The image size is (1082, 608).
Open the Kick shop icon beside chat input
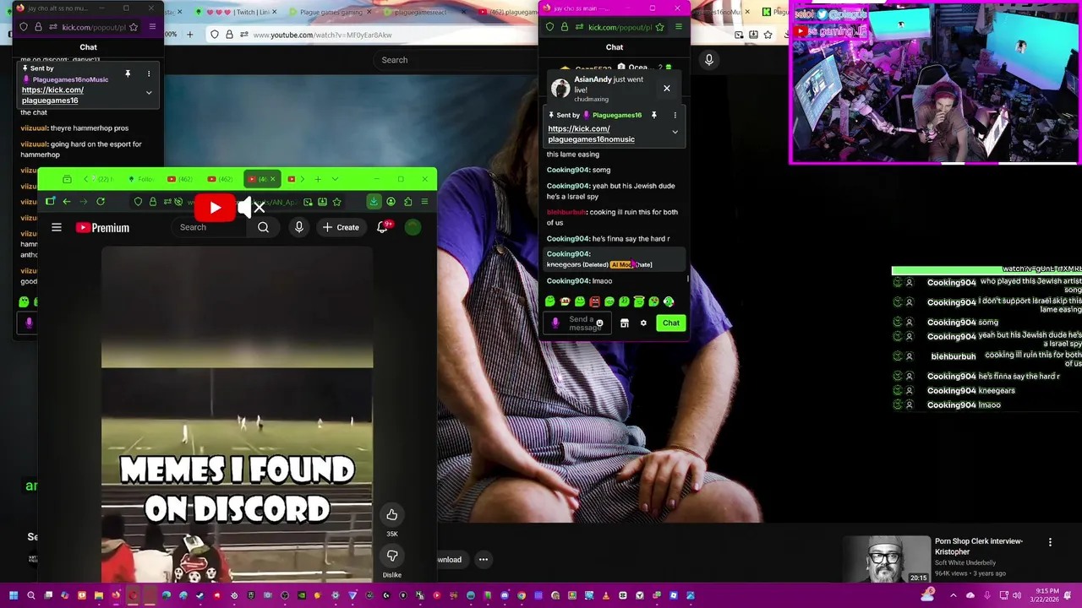pyautogui.click(x=625, y=323)
